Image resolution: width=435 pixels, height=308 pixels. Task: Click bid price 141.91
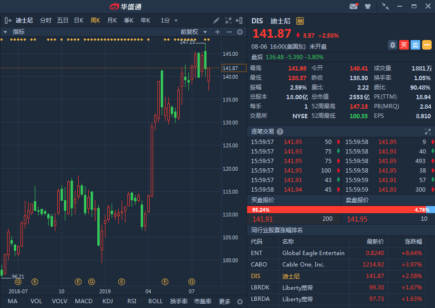pyautogui.click(x=262, y=219)
